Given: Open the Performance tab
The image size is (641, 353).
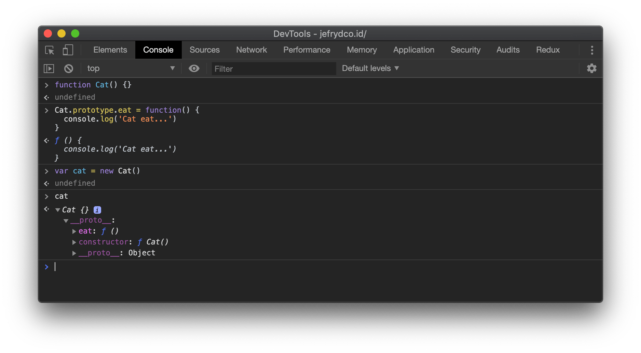Looking at the screenshot, I should click(307, 50).
